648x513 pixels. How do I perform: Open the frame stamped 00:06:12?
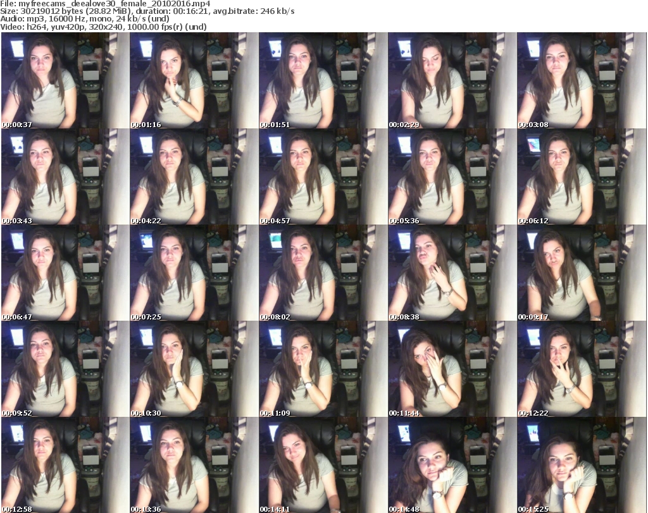582,176
